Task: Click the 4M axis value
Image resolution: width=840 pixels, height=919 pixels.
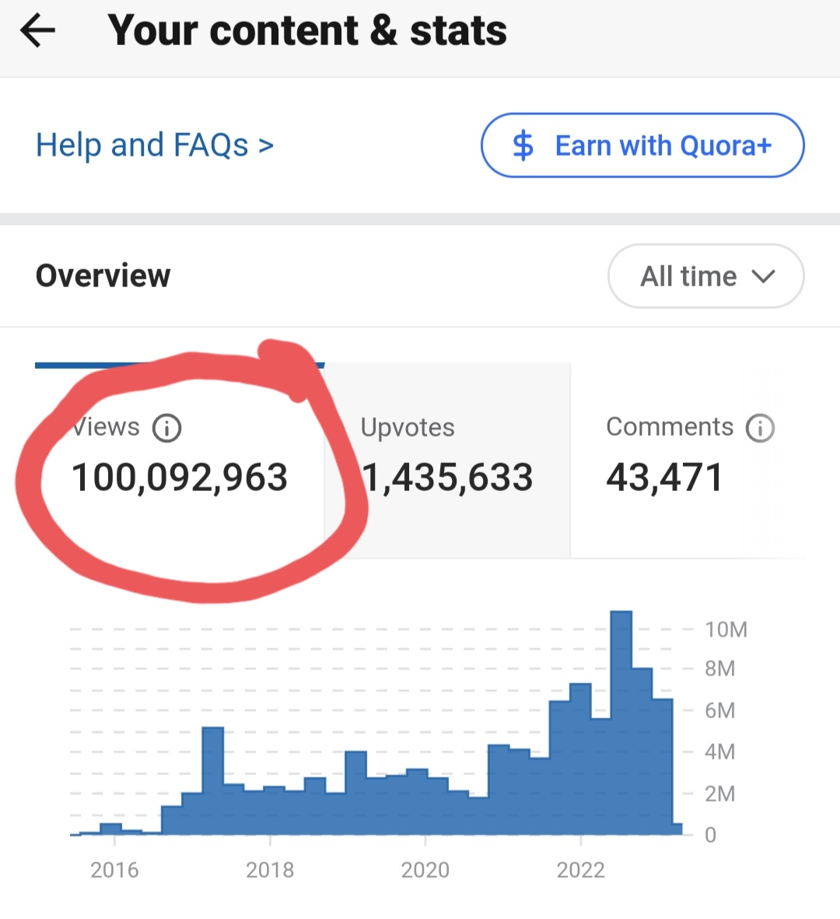Action: point(720,752)
